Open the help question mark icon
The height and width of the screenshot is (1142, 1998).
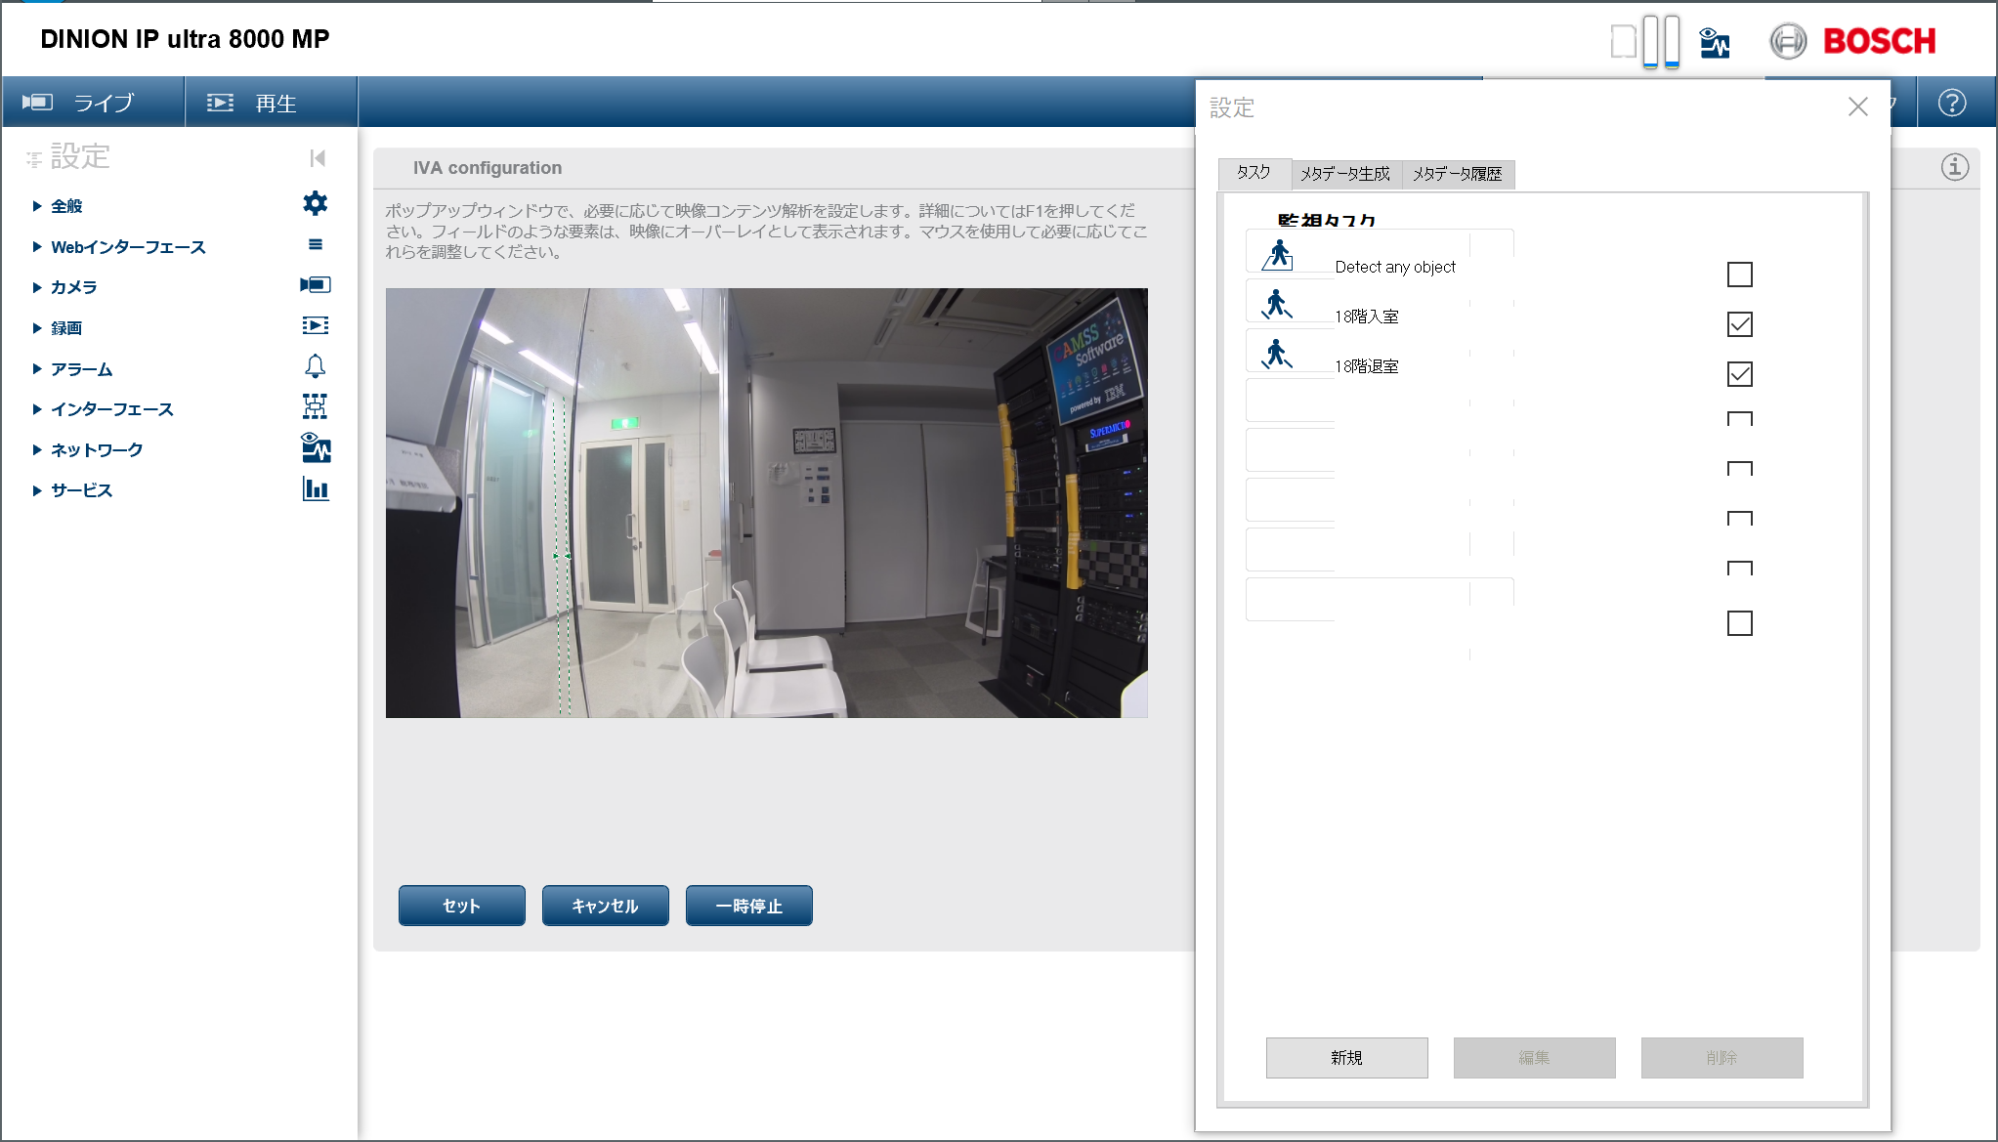[1951, 103]
